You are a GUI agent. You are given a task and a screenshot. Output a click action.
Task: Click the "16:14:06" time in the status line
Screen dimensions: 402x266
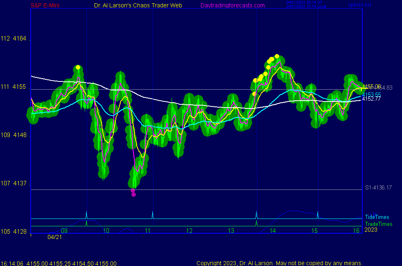click(12, 264)
